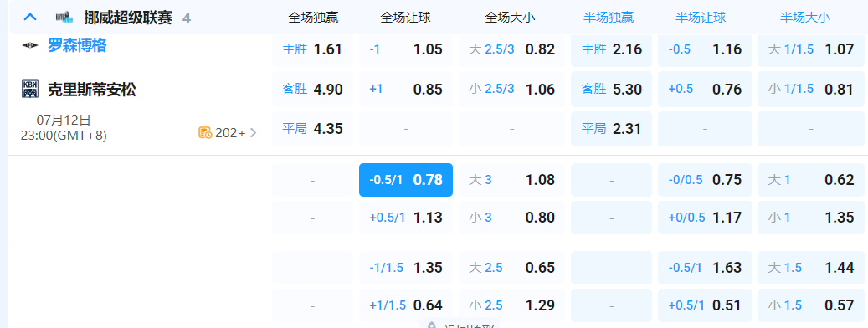
Task: Open the 克里斯蒂安松 team name link
Action: 91,89
